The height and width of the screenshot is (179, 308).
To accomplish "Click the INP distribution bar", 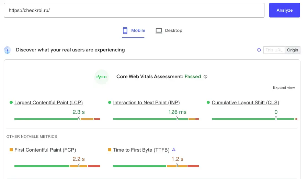I will coord(156,119).
